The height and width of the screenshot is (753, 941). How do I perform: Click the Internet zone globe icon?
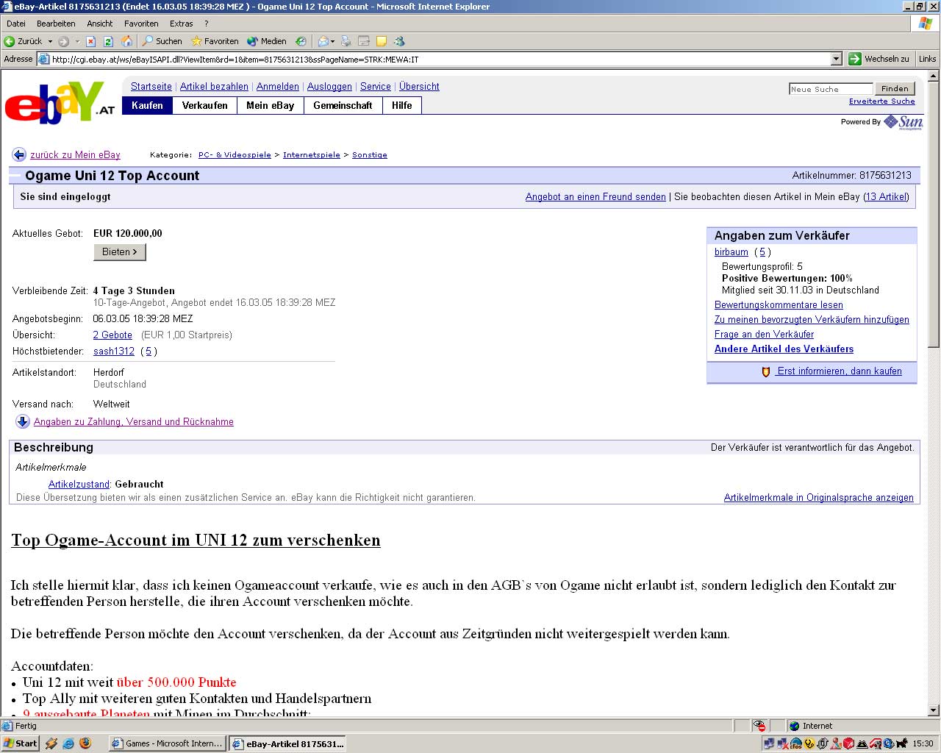coord(794,726)
